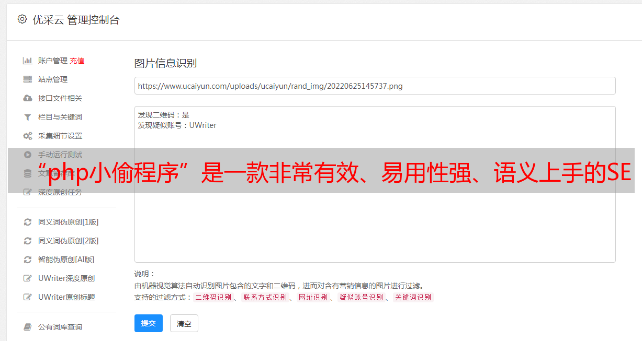Image resolution: width=642 pixels, height=341 pixels.
Task: Select 智能伪原创[AI版] in the sidebar
Action: click(x=66, y=260)
